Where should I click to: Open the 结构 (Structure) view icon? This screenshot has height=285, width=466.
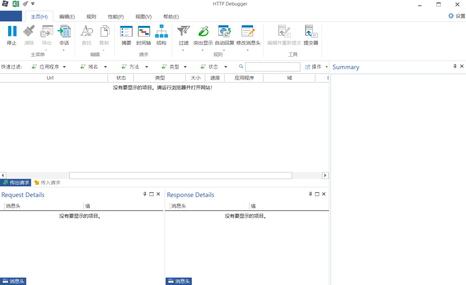pyautogui.click(x=162, y=31)
